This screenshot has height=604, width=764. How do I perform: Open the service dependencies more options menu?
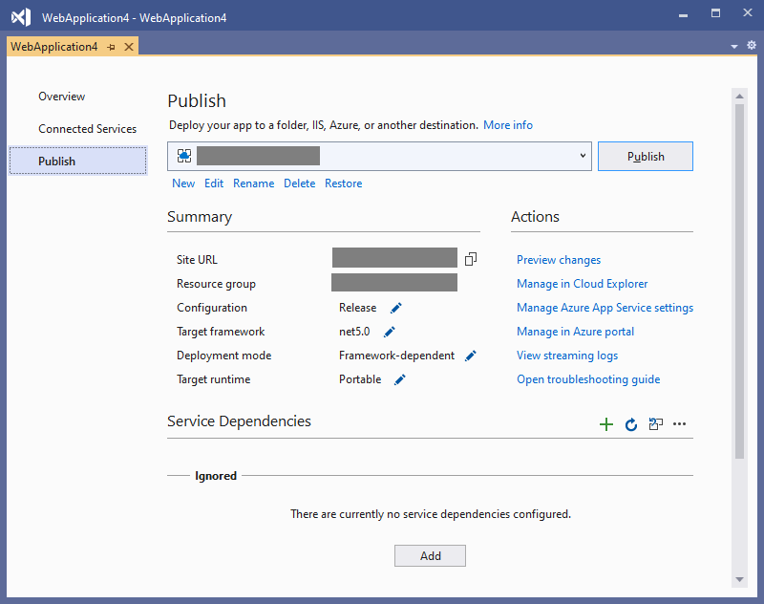coord(679,424)
